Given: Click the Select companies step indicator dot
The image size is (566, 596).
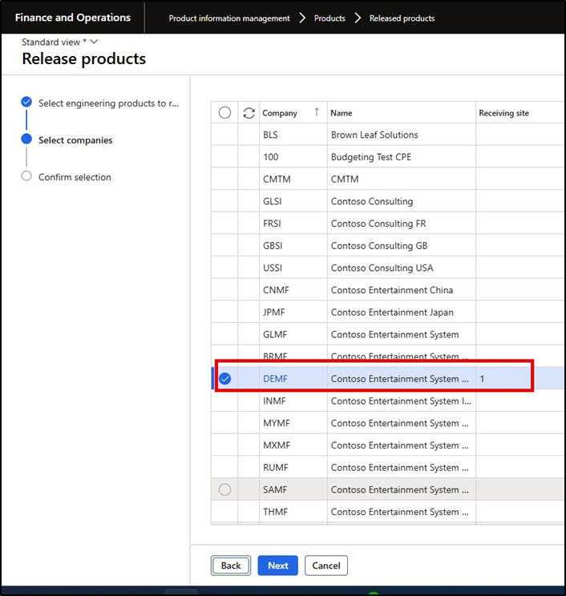Looking at the screenshot, I should point(26,140).
